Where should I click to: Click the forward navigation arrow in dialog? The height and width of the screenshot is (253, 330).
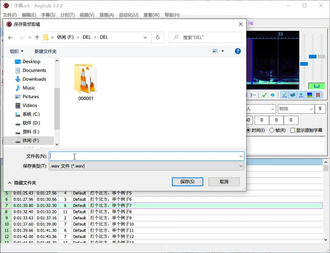pos(21,38)
